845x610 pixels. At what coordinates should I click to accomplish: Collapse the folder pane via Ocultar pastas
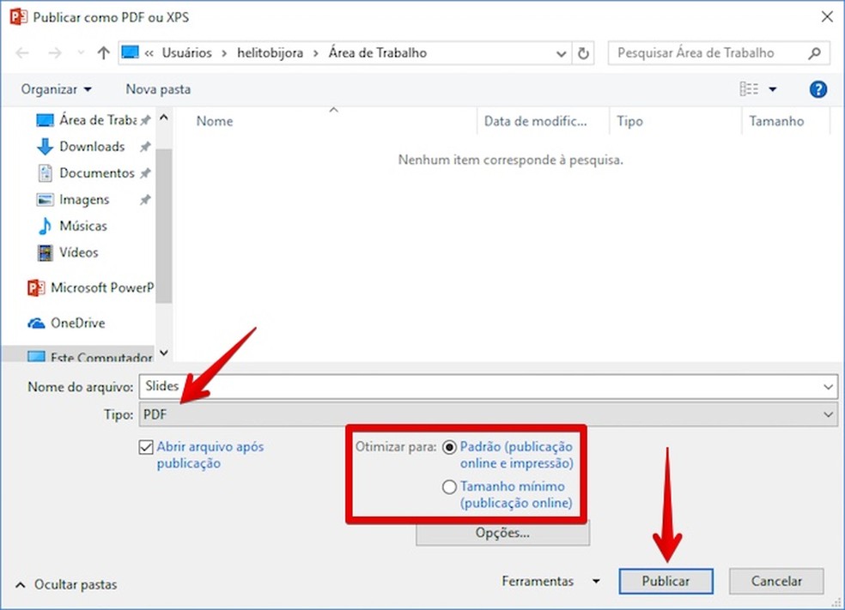click(64, 584)
